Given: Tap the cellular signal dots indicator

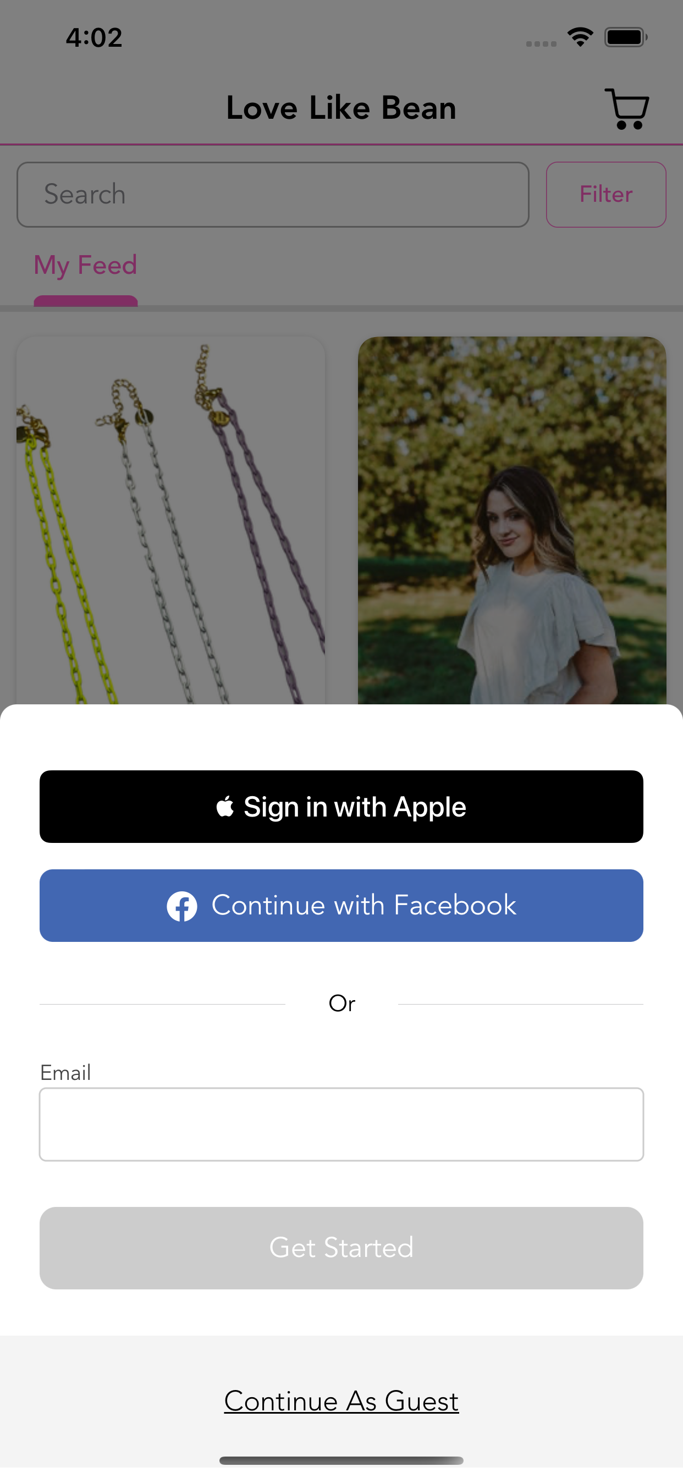Looking at the screenshot, I should [x=541, y=43].
